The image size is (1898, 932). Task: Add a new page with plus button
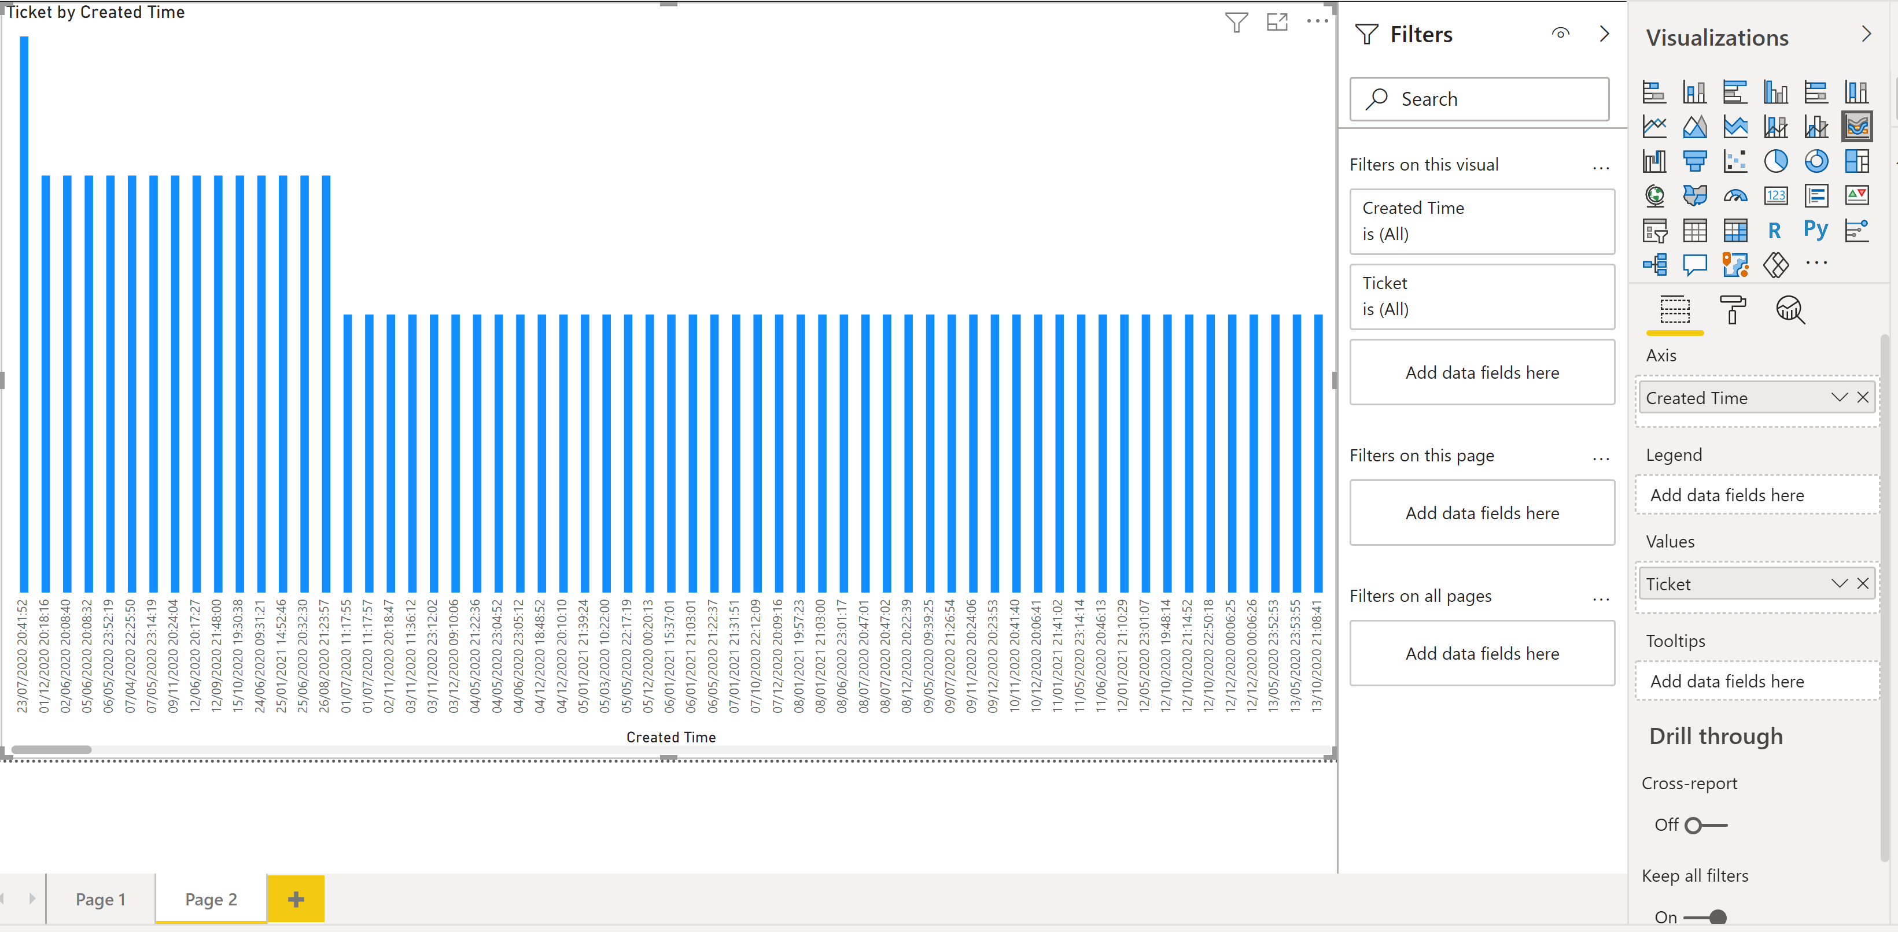(296, 899)
